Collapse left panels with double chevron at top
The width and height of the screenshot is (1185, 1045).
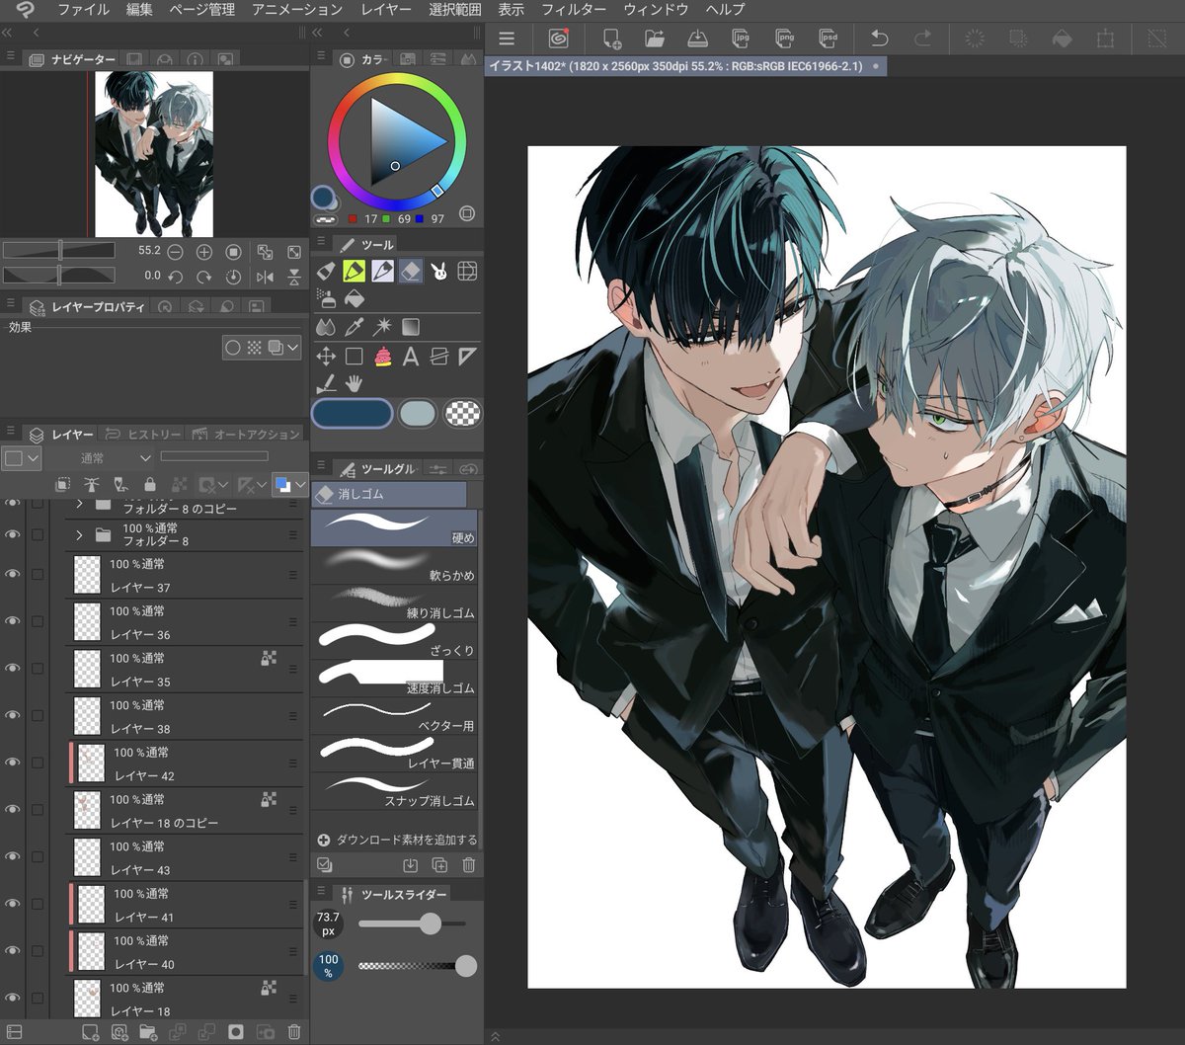coord(7,33)
